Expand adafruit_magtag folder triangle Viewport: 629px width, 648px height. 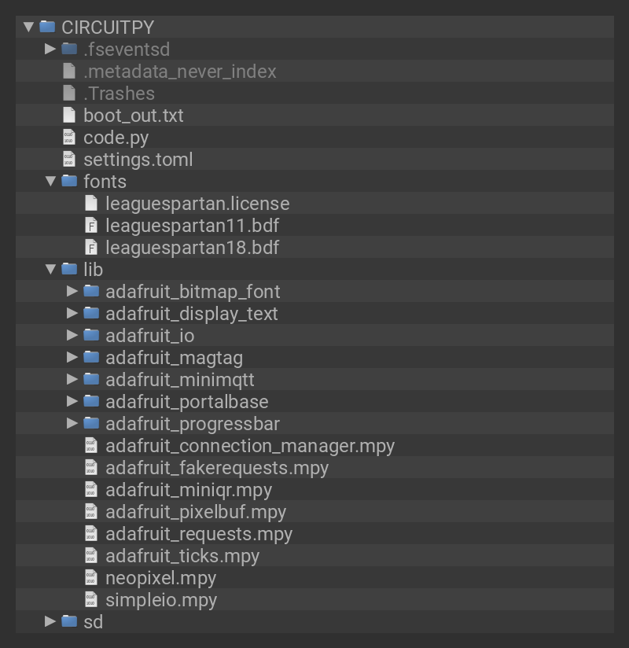[x=72, y=357]
